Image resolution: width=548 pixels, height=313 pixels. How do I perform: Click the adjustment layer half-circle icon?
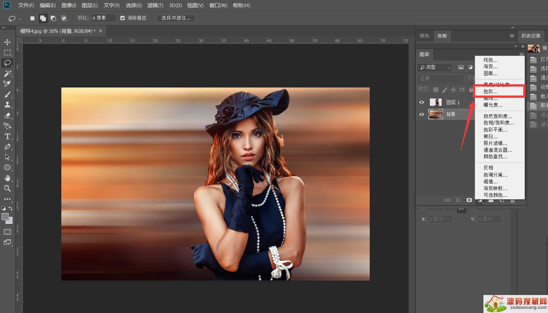(x=480, y=200)
